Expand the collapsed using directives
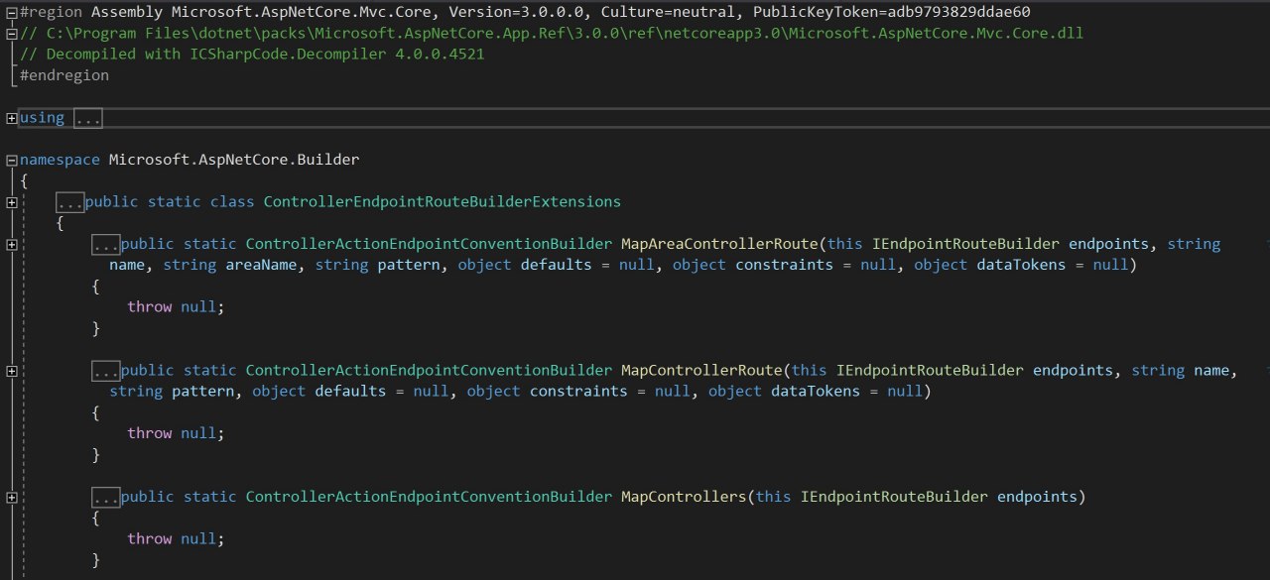 tap(11, 118)
